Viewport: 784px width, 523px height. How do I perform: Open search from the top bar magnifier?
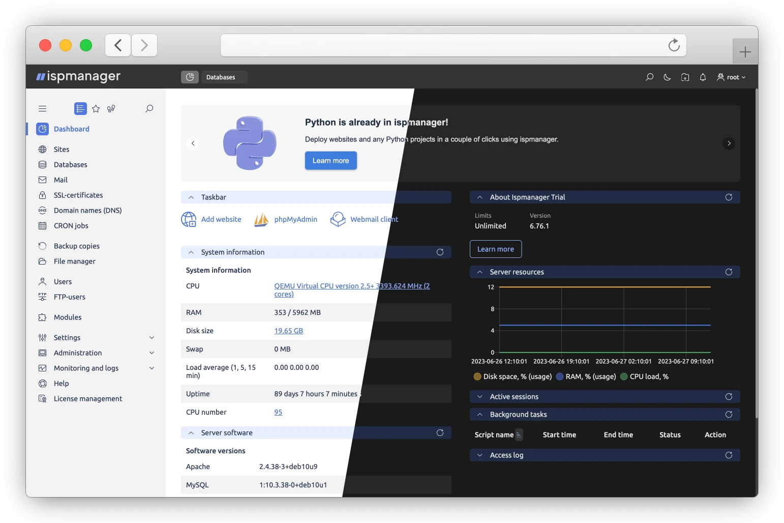pos(649,77)
